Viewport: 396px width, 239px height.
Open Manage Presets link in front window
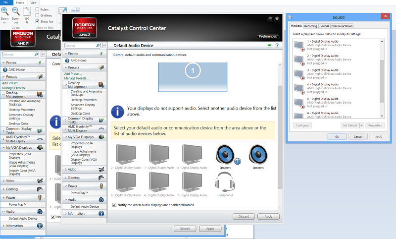point(76,78)
